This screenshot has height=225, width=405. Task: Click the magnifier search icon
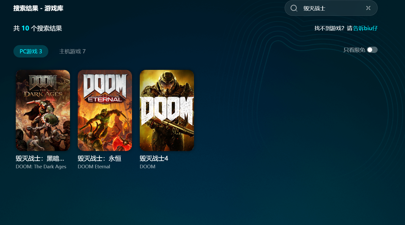(294, 8)
